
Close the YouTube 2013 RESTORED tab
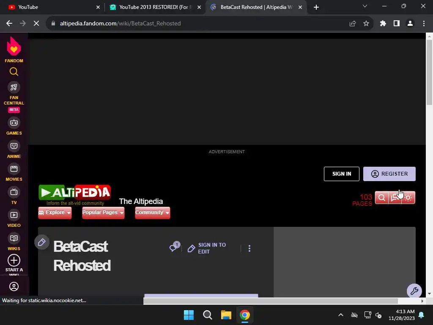pos(199,7)
